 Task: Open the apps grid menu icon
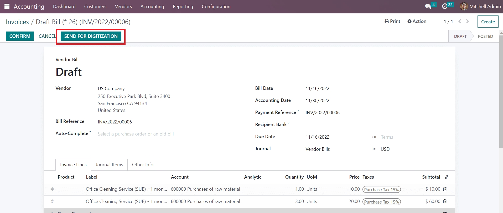pos(7,6)
